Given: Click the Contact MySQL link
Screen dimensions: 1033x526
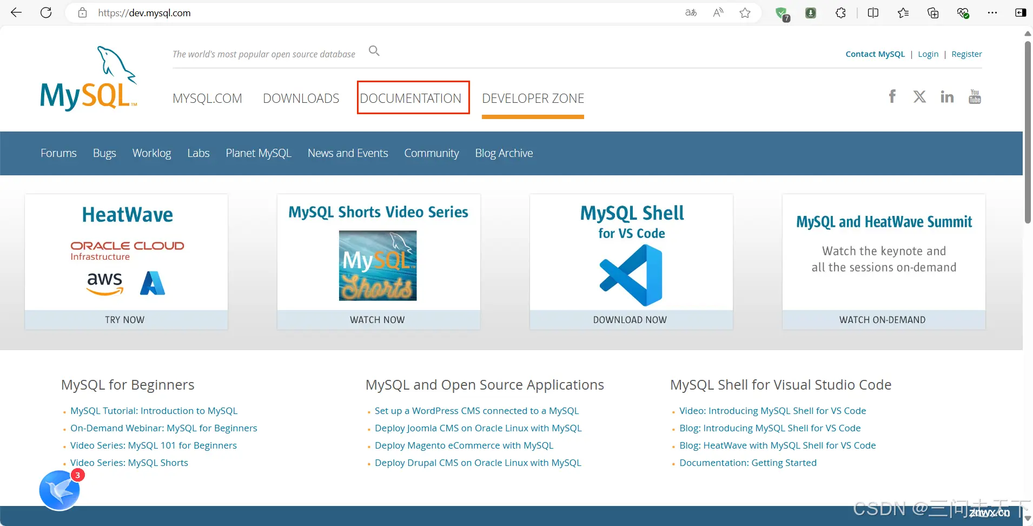Looking at the screenshot, I should [x=875, y=54].
